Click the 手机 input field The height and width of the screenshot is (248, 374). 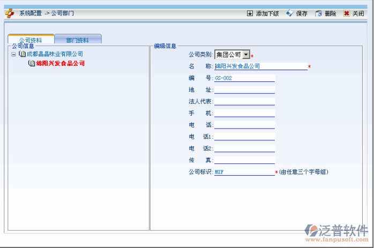[x=244, y=114]
